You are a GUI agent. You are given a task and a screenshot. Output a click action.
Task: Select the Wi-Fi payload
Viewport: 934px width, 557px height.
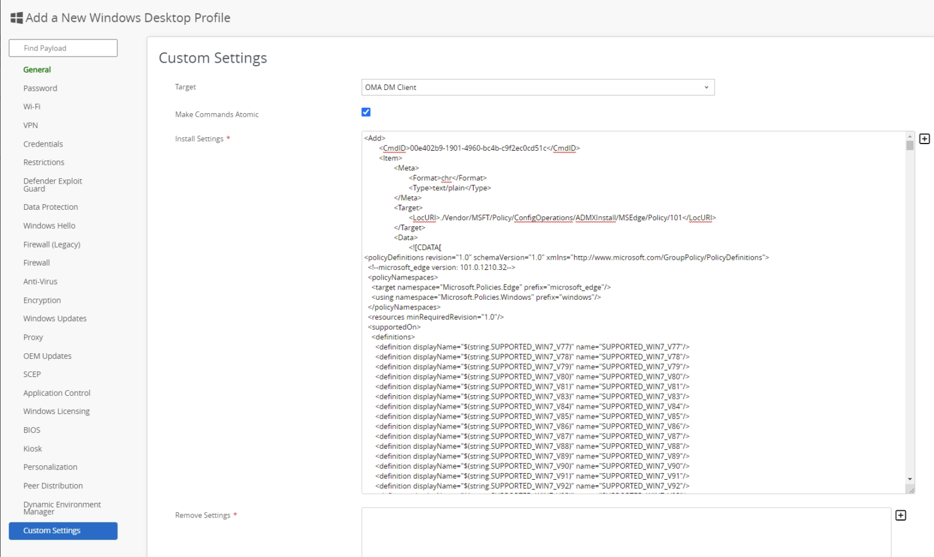[31, 106]
